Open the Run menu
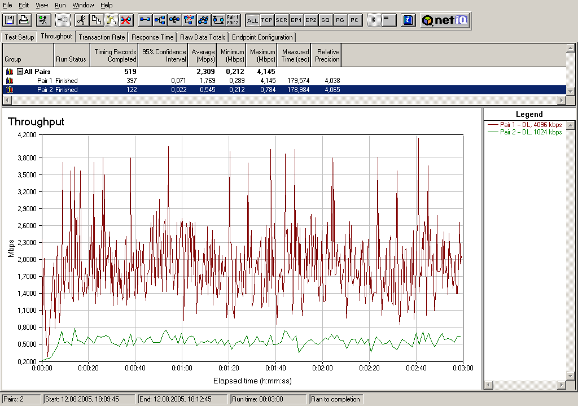578x406 pixels. (x=60, y=5)
